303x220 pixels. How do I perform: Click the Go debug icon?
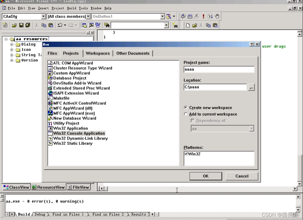click(x=210, y=17)
